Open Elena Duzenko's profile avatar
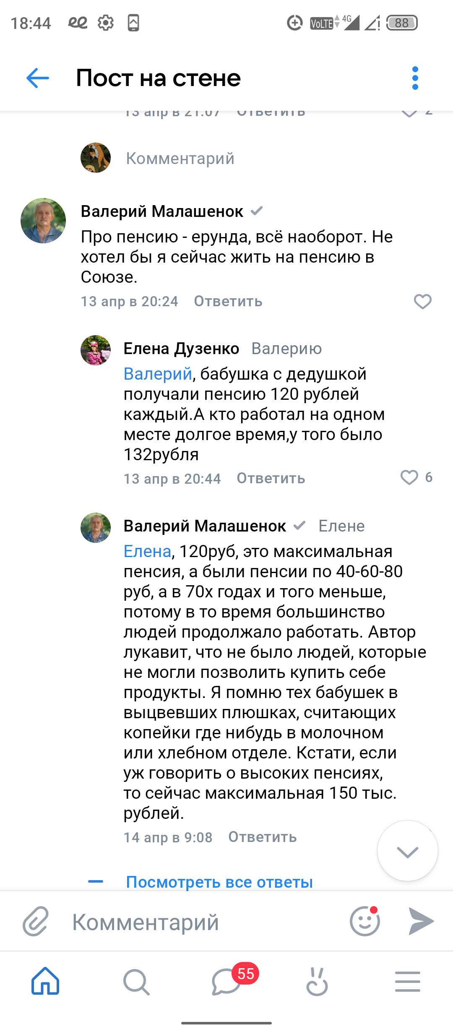The width and height of the screenshot is (453, 1032). pos(96,350)
